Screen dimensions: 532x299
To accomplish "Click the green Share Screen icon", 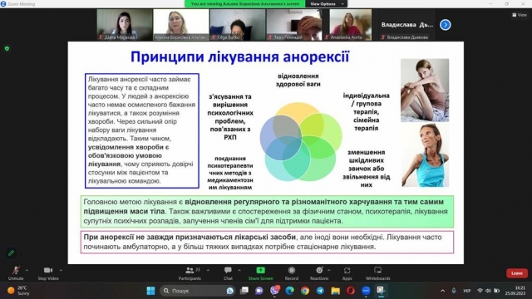I will 260,270.
